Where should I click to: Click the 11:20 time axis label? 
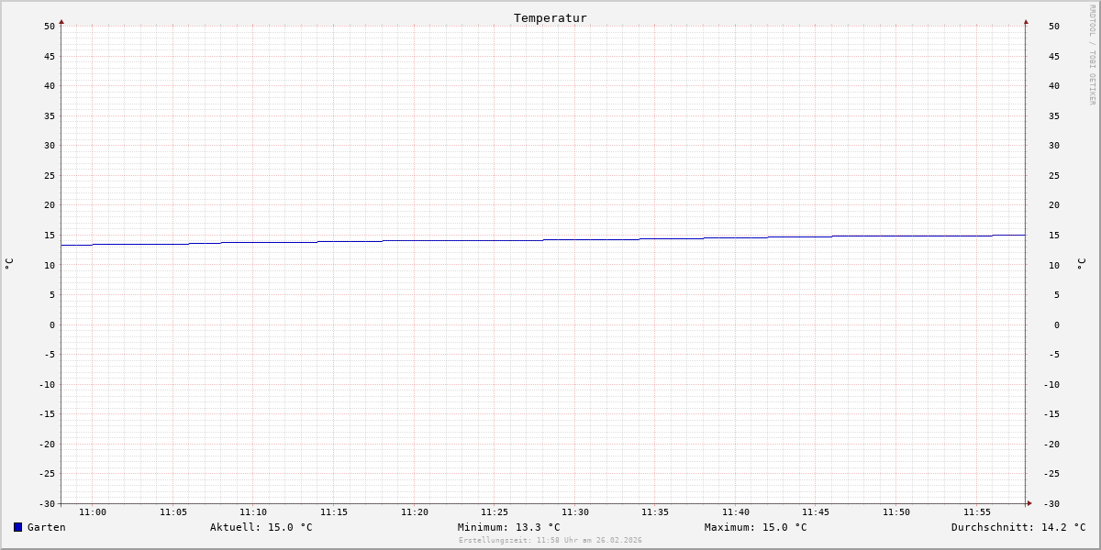point(415,511)
